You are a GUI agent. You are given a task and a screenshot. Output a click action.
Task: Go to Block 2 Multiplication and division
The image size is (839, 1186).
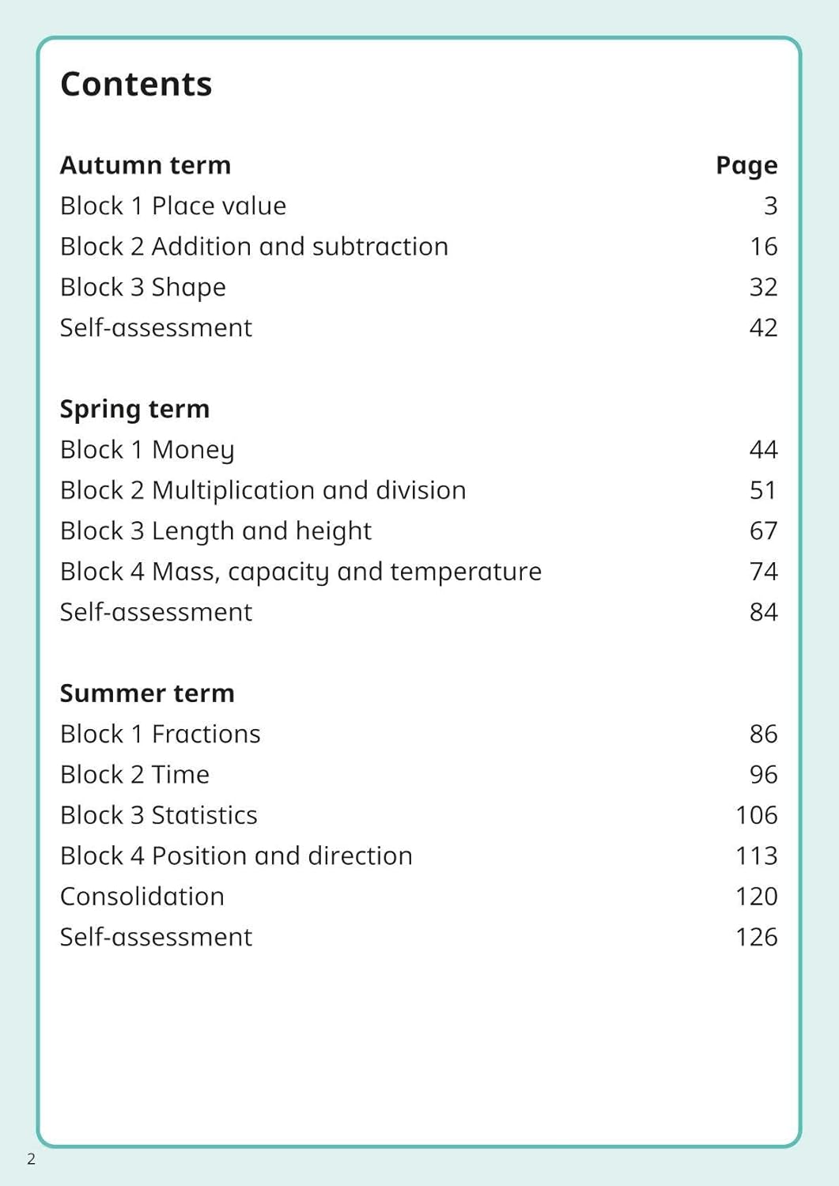[x=263, y=490]
